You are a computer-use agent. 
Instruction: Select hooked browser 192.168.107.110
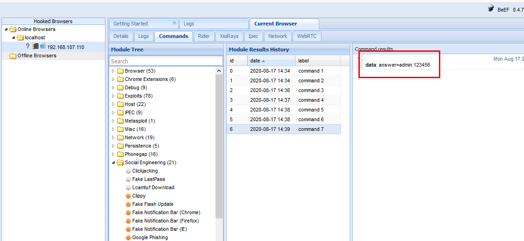(54, 47)
